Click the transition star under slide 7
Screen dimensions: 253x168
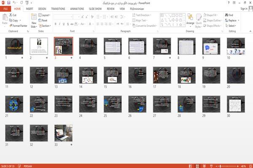coord(170,58)
